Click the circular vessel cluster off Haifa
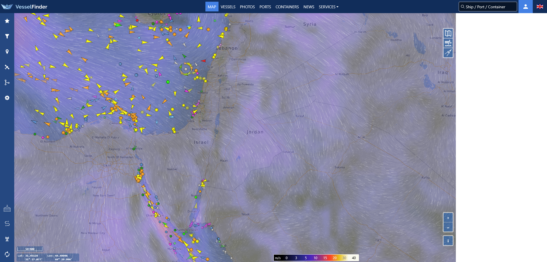 tap(186, 69)
